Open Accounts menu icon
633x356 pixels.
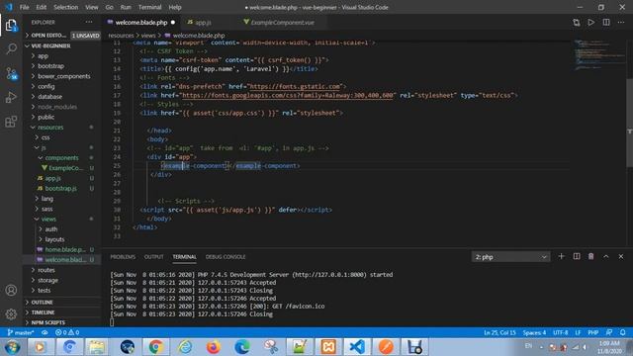(11, 290)
